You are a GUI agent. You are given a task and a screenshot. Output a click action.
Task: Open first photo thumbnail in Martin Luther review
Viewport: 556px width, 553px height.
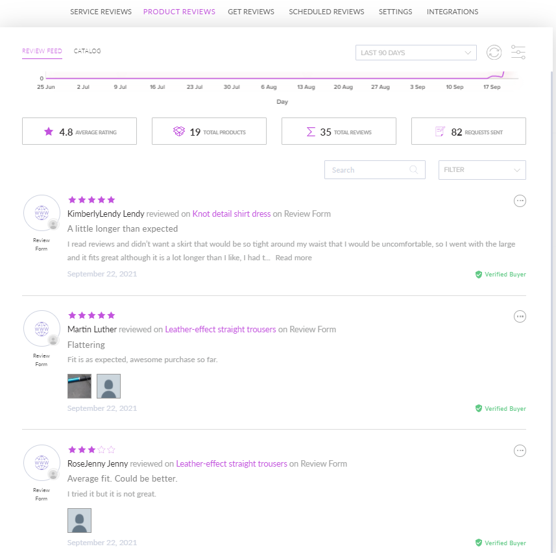coord(79,386)
